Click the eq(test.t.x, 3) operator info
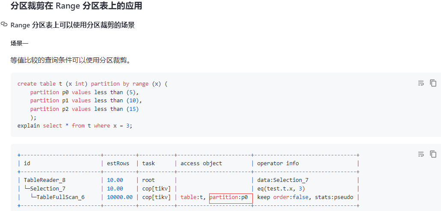441x211 pixels. pyautogui.click(x=281, y=189)
